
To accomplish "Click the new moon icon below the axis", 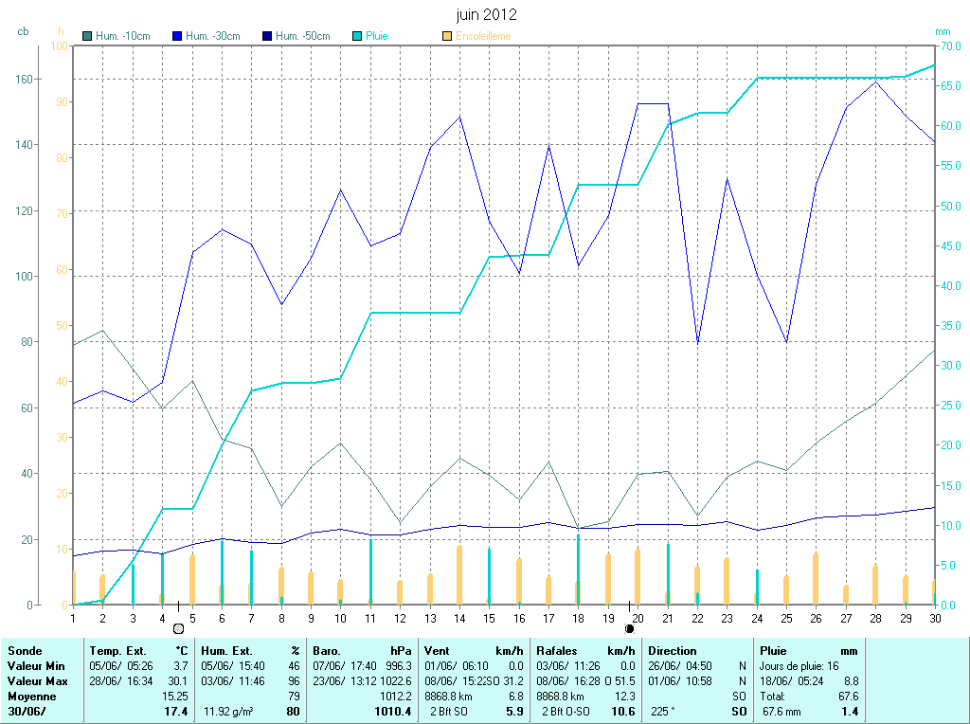I will pos(629,628).
